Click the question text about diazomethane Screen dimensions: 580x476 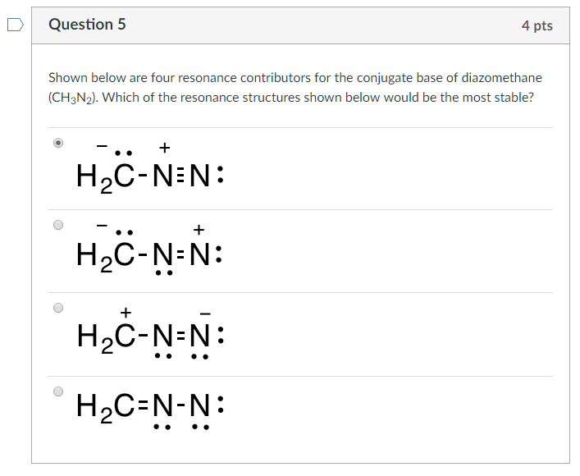[x=295, y=88]
